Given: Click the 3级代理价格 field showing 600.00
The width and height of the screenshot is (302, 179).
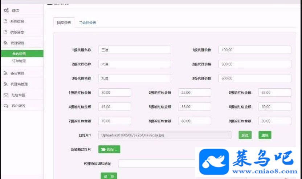Looking at the screenshot, I should point(254,78).
